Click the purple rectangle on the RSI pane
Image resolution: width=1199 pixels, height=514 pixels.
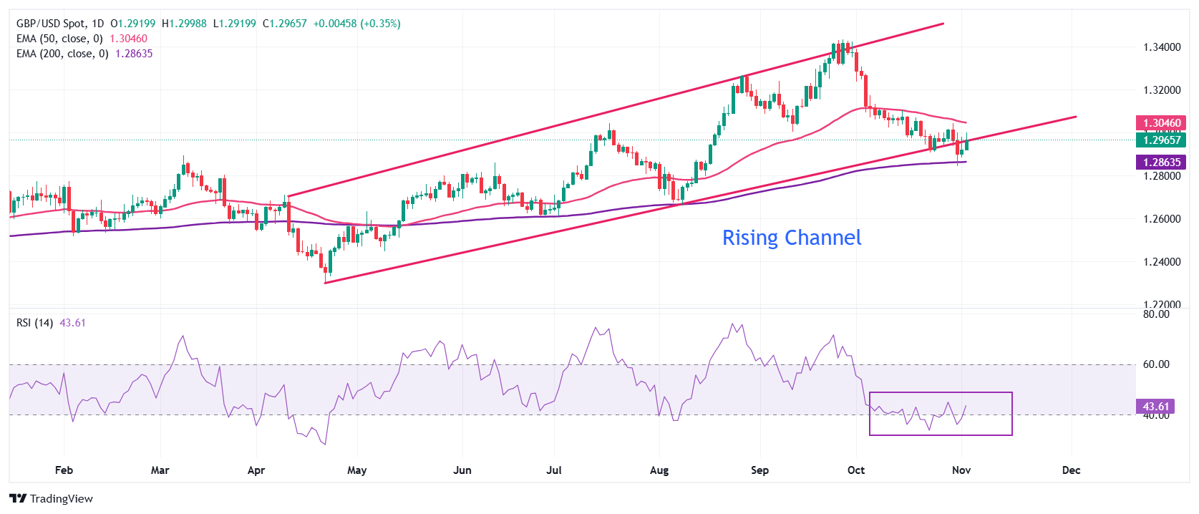[940, 393]
